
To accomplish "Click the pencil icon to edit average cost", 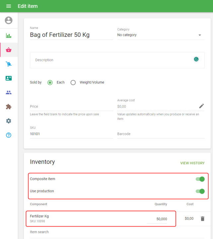I will tap(201, 106).
